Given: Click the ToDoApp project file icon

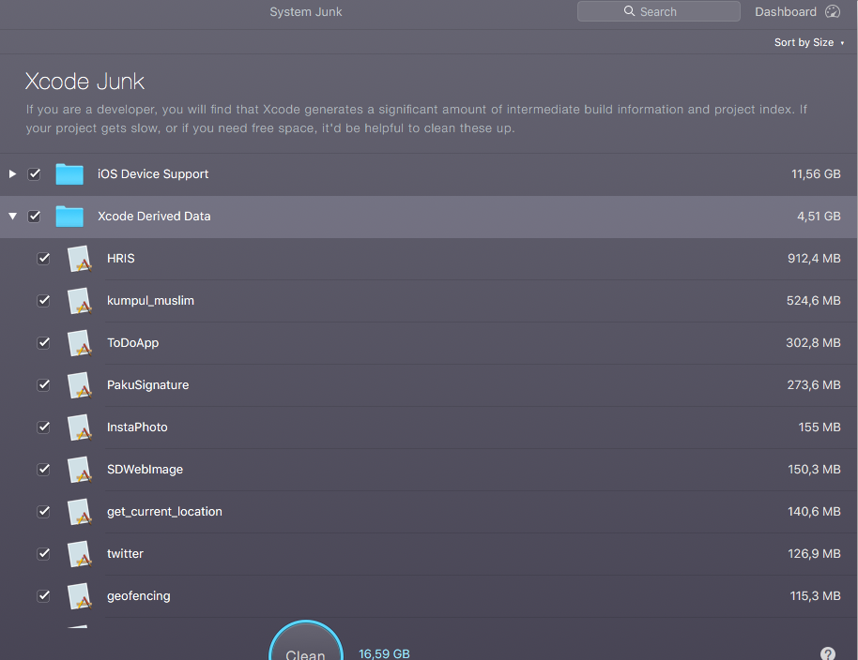Looking at the screenshot, I should (x=80, y=342).
